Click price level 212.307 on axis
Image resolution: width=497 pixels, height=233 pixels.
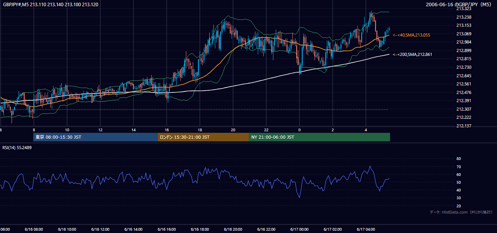point(464,109)
